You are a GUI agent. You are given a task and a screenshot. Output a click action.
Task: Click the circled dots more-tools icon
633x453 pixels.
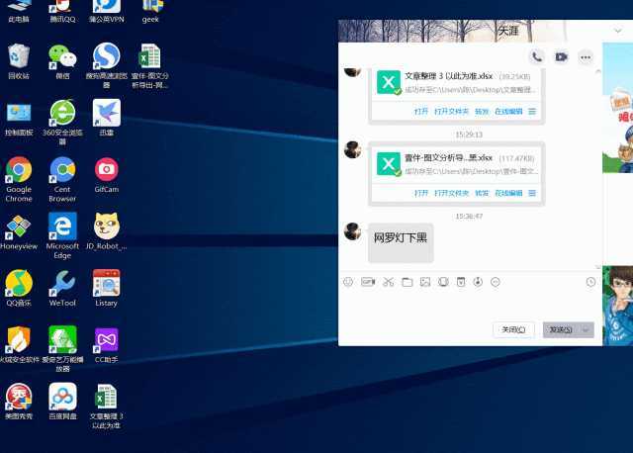point(496,282)
